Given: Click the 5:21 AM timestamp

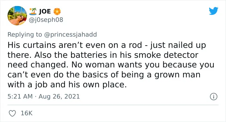Looking at the screenshot, I should tap(20, 96).
